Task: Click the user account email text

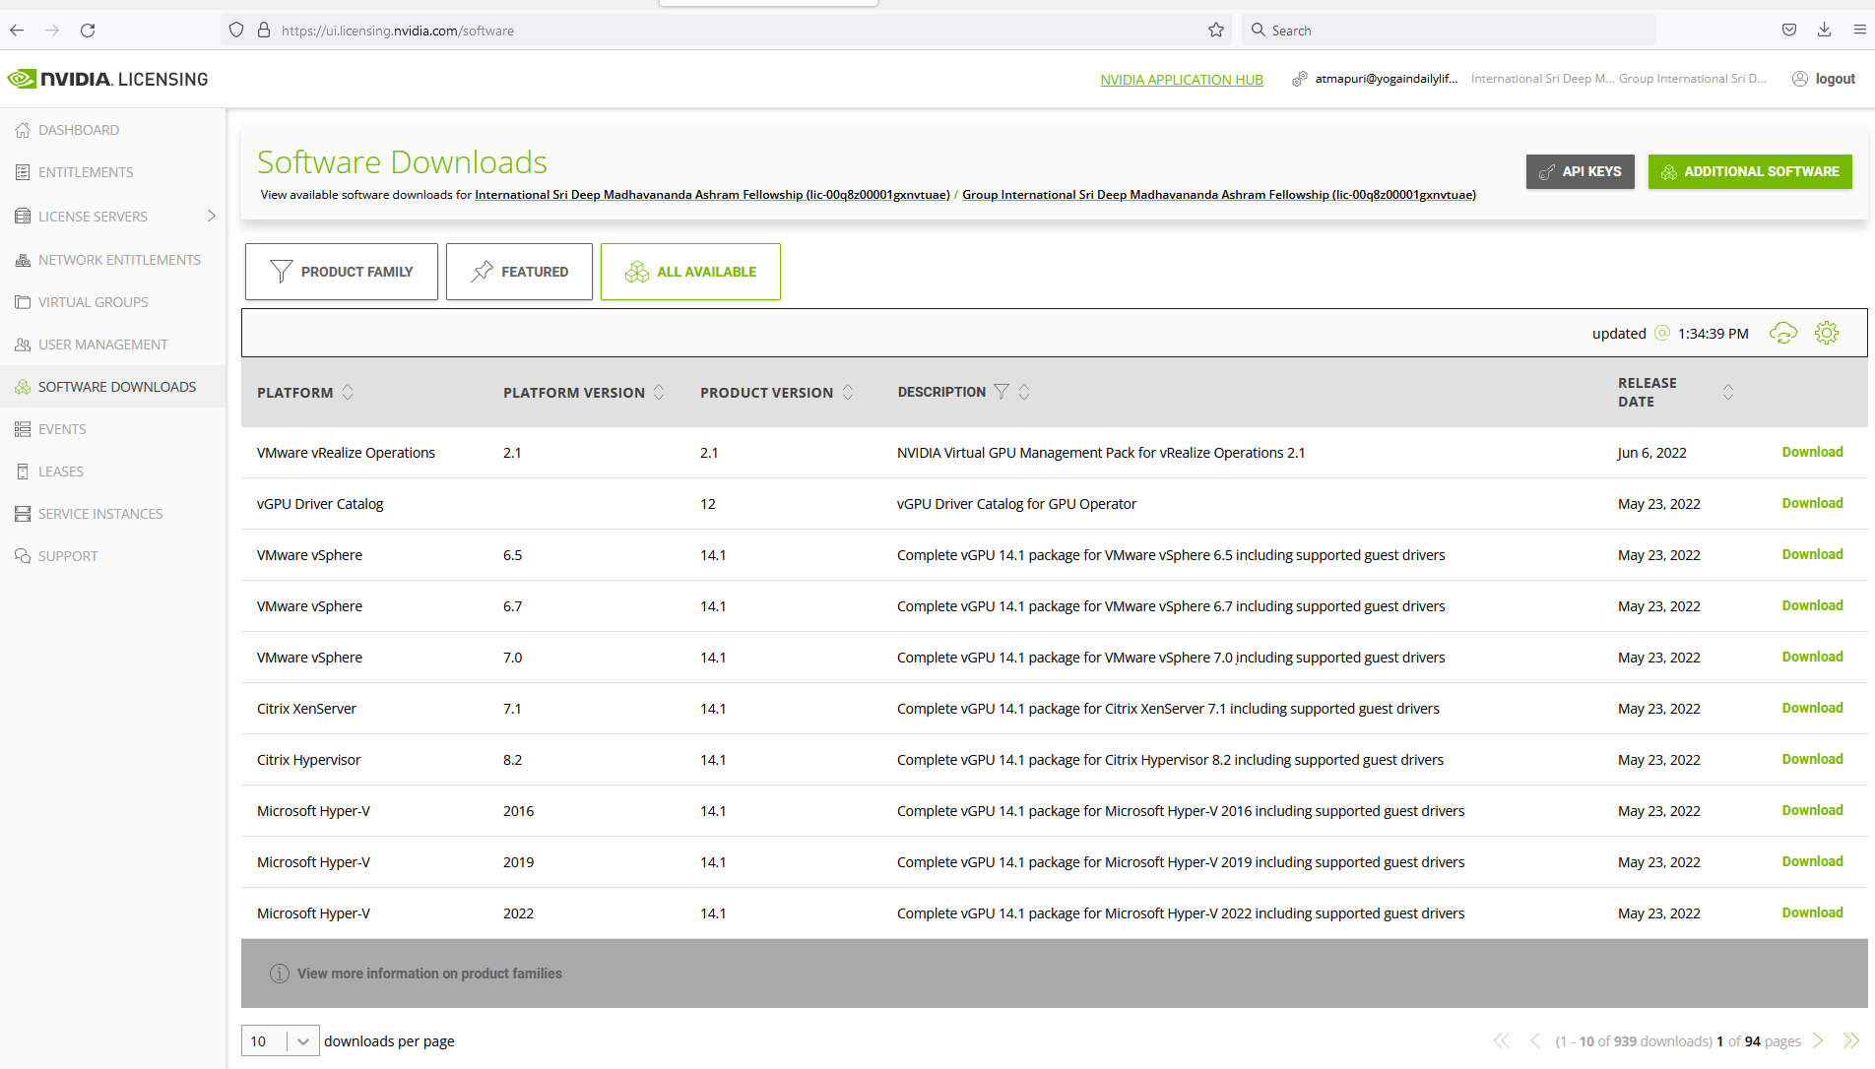Action: (x=1387, y=79)
